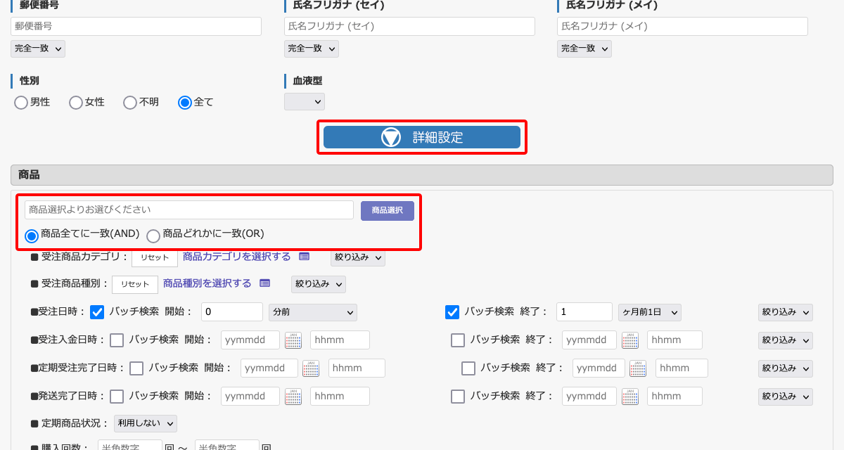Click the 商品カテゴリを選択する link
This screenshot has width=844, height=450.
[237, 257]
